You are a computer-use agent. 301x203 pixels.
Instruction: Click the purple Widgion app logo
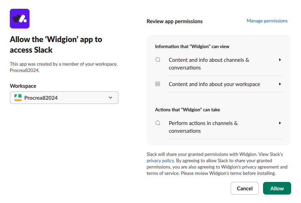coord(19,19)
